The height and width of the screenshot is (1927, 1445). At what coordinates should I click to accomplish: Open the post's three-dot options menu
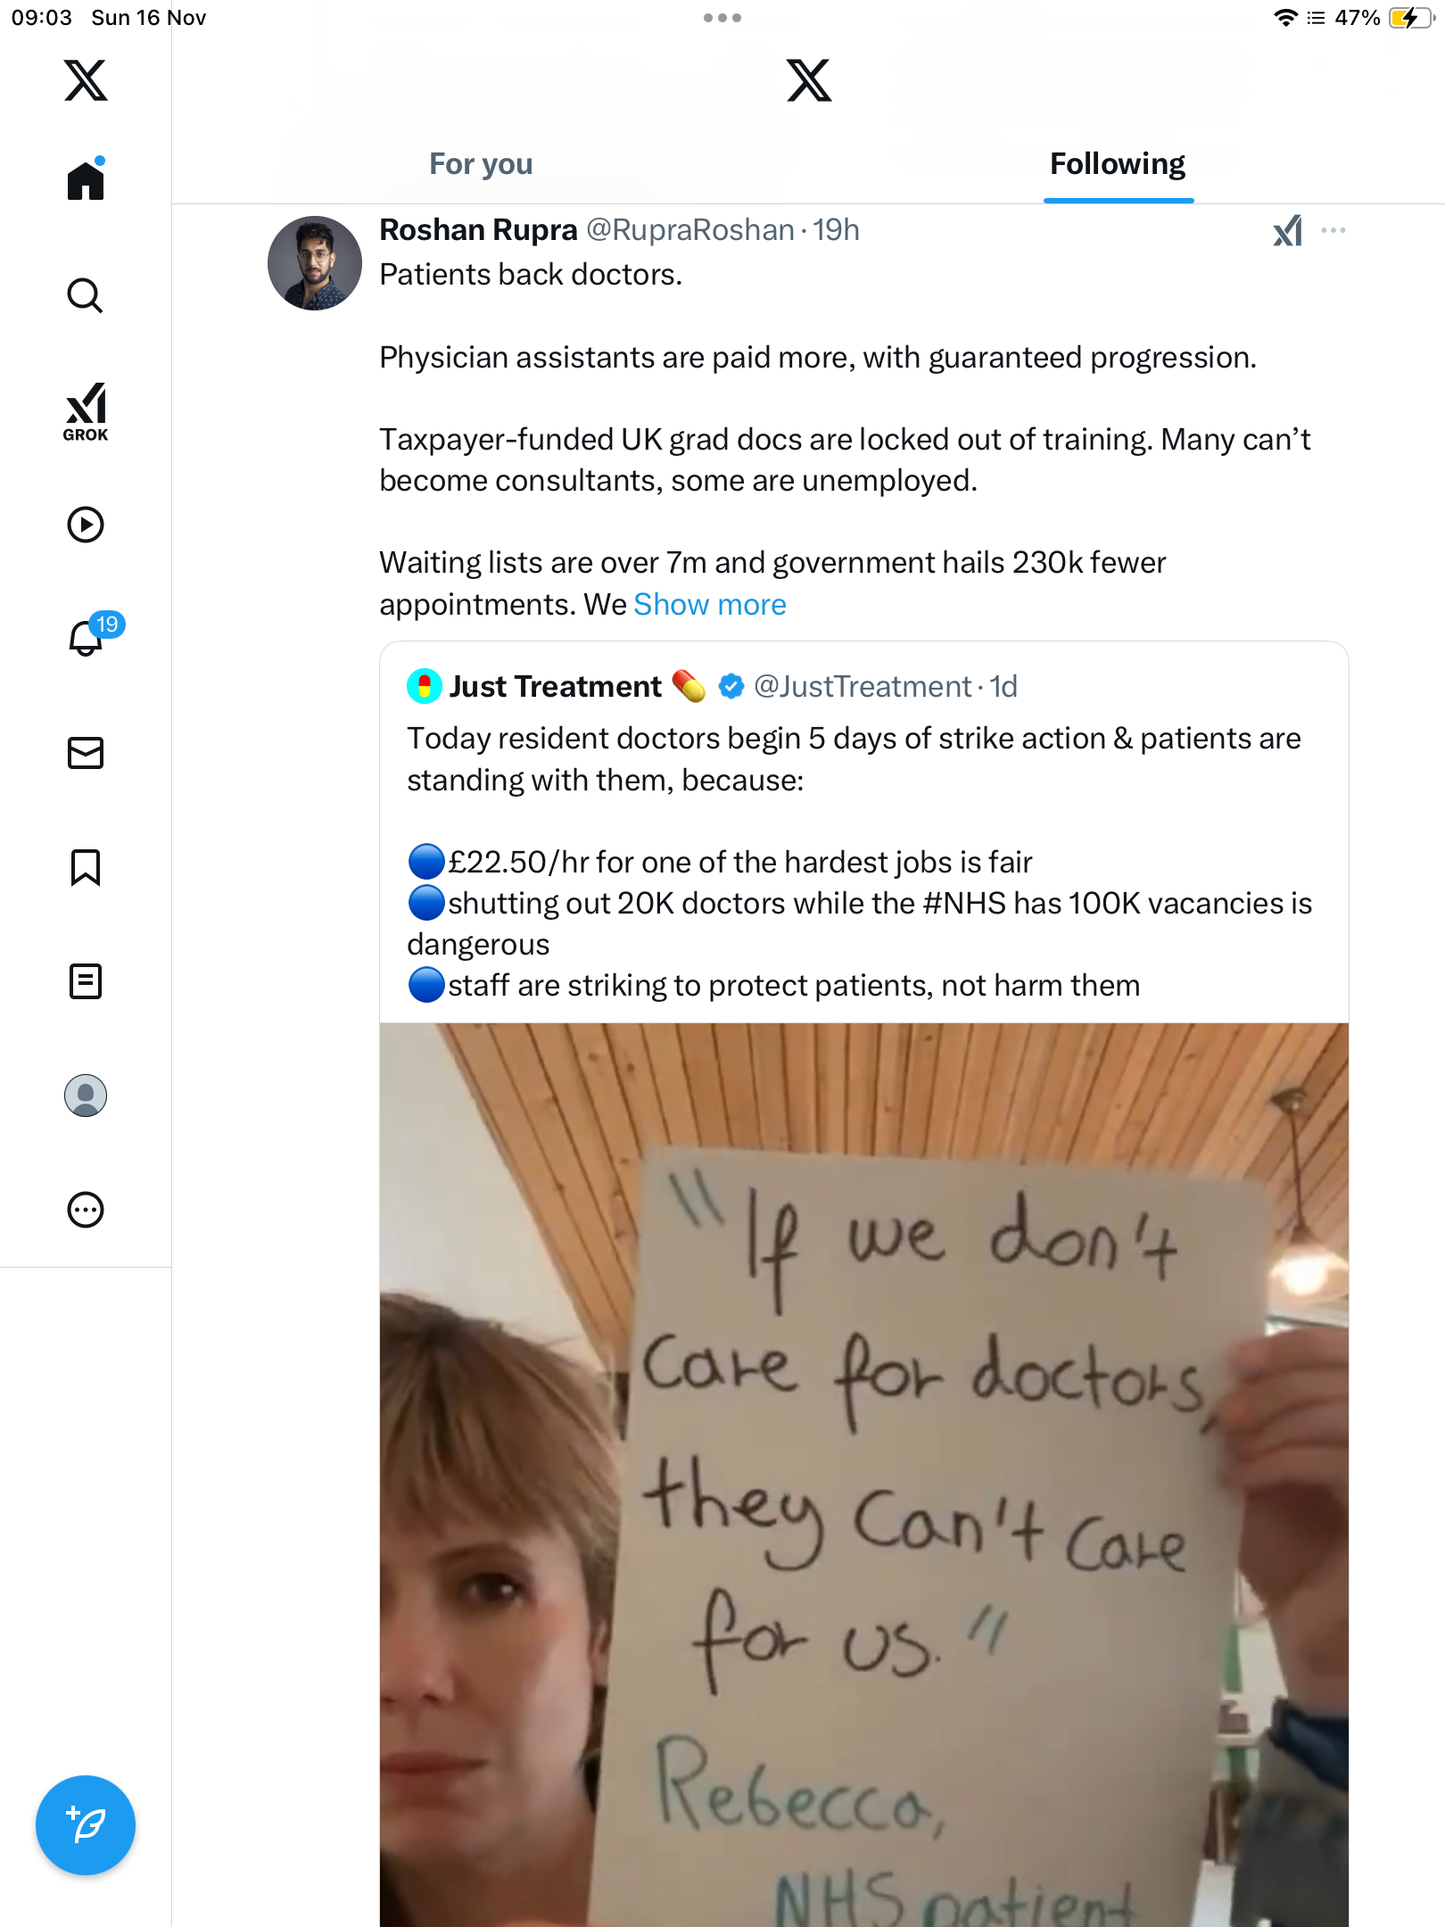[1334, 231]
